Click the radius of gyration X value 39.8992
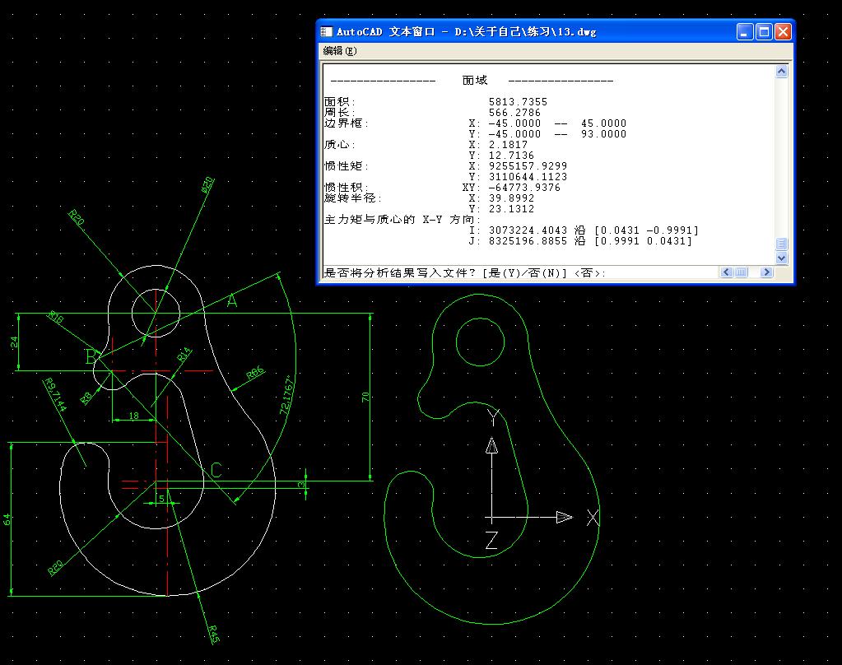This screenshot has height=665, width=842. (x=511, y=198)
